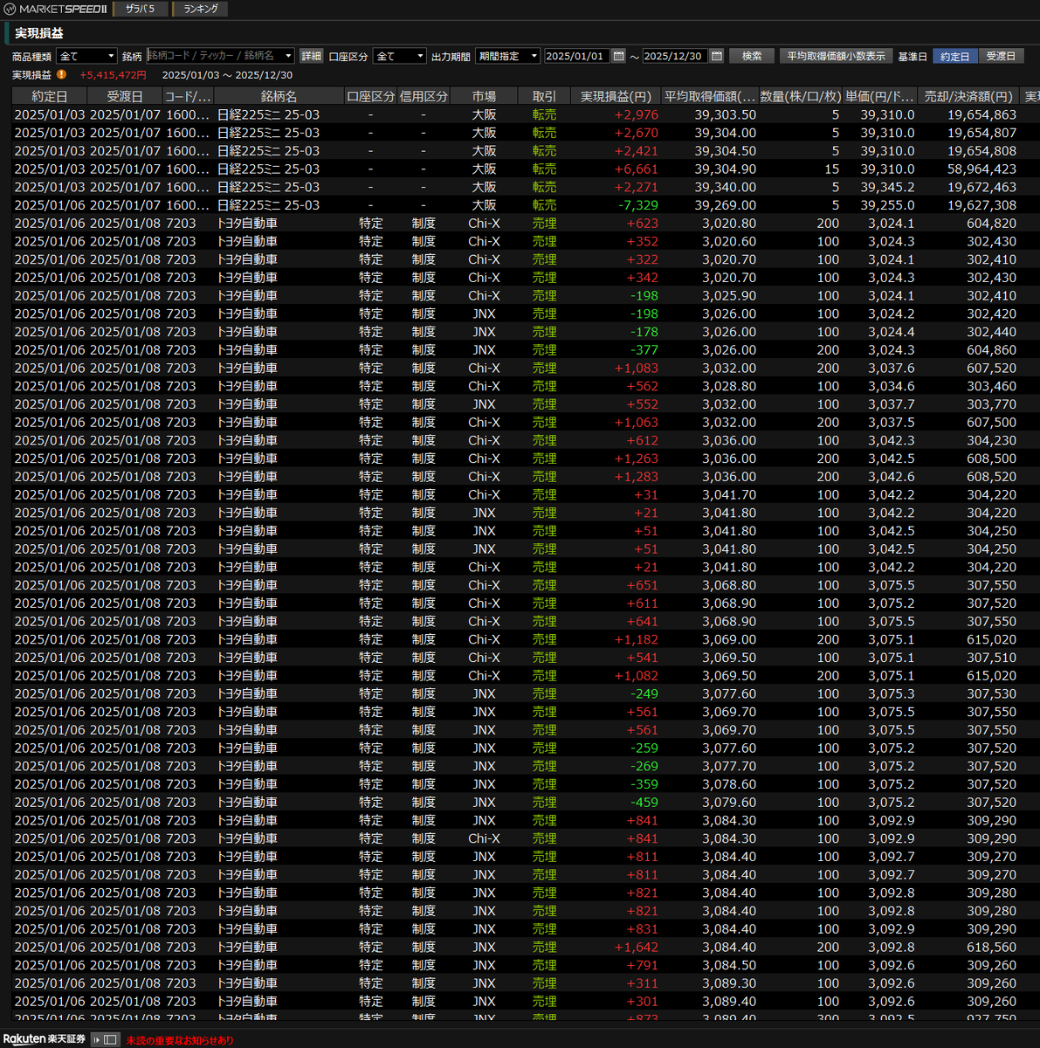Viewport: 1040px width, 1048px height.
Task: Sort by the 平均取得価額 column header
Action: click(710, 96)
